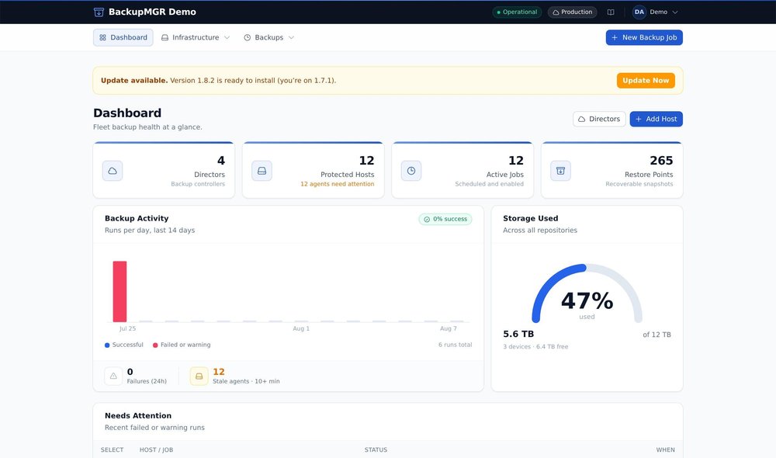
Task: Click the 0% success badge
Action: point(445,220)
